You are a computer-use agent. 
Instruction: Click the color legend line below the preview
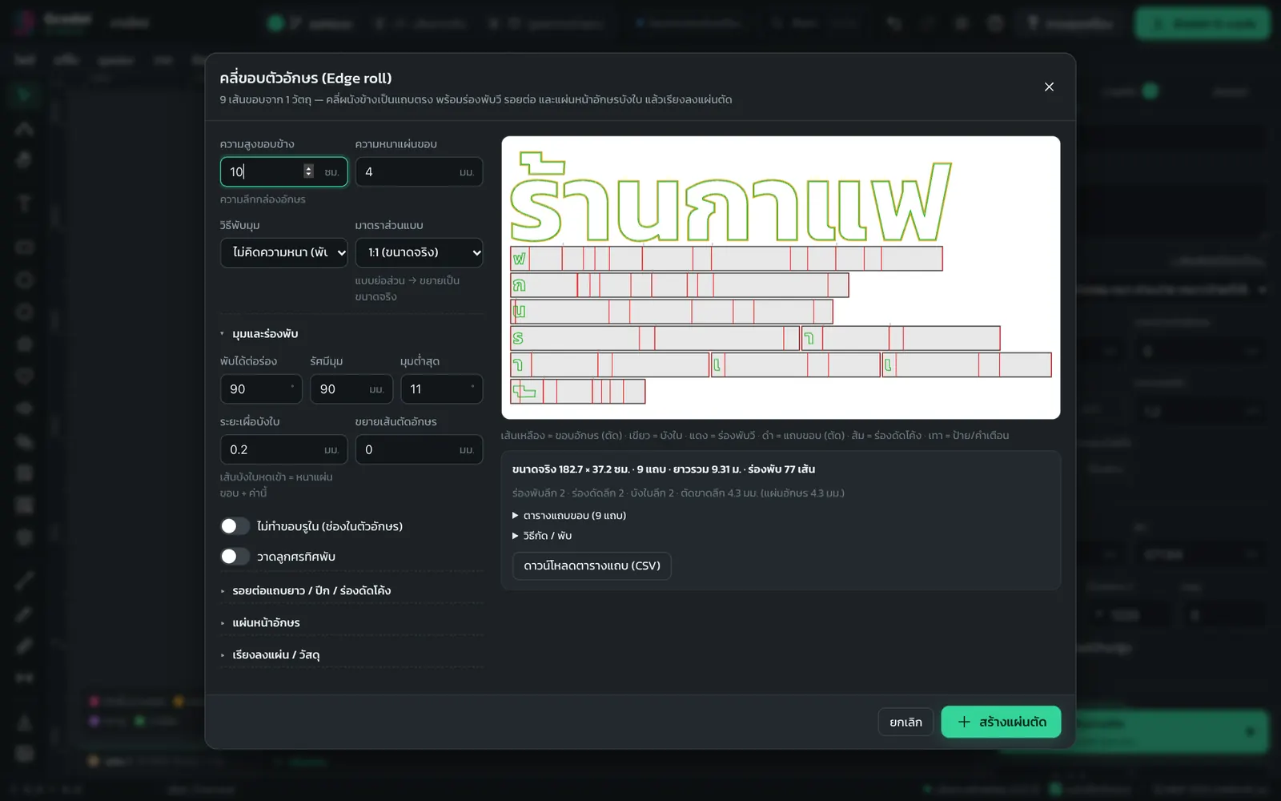coord(754,435)
